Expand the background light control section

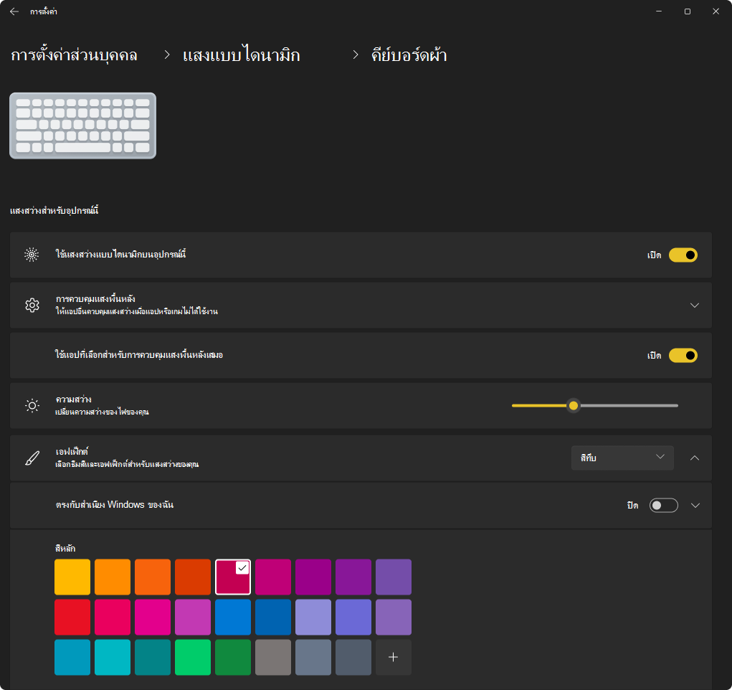point(695,305)
